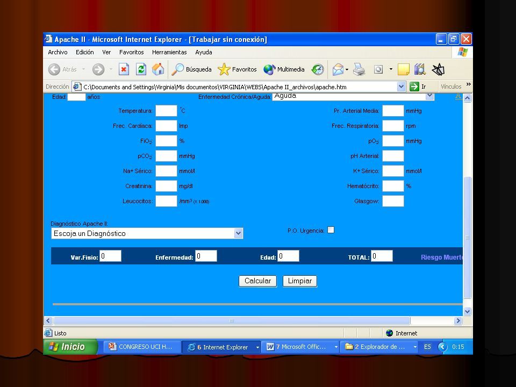Click the page icon in address bar

point(77,87)
